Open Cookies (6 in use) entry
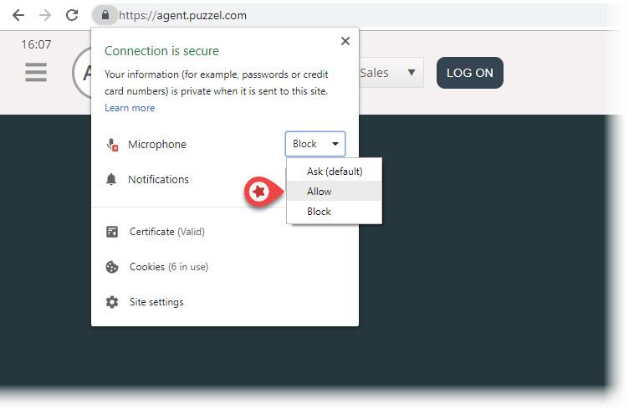629x410 pixels. [x=168, y=267]
